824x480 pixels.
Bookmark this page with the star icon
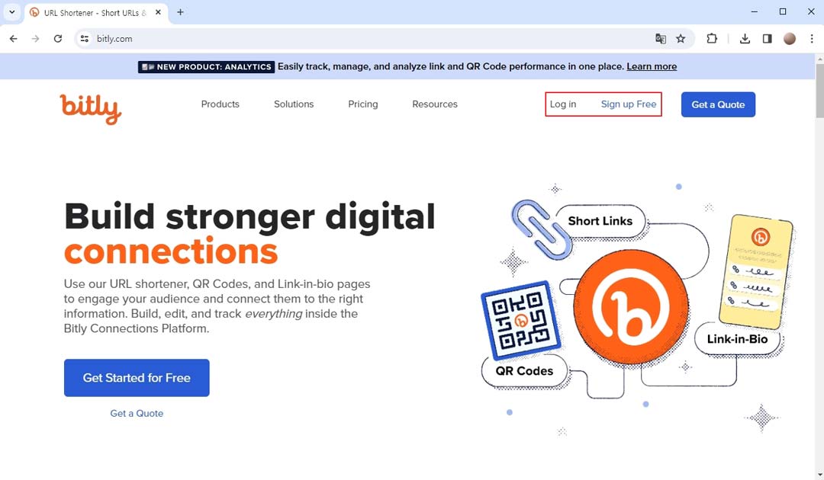coord(681,39)
